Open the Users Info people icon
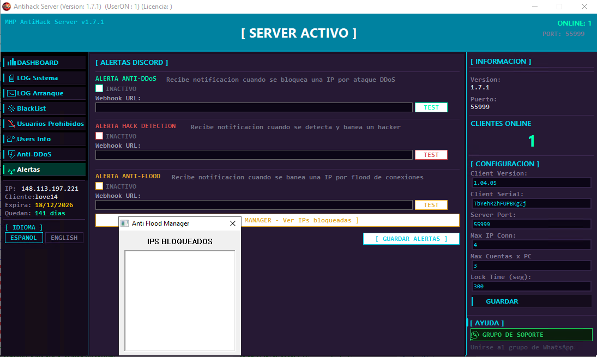 tap(11, 139)
